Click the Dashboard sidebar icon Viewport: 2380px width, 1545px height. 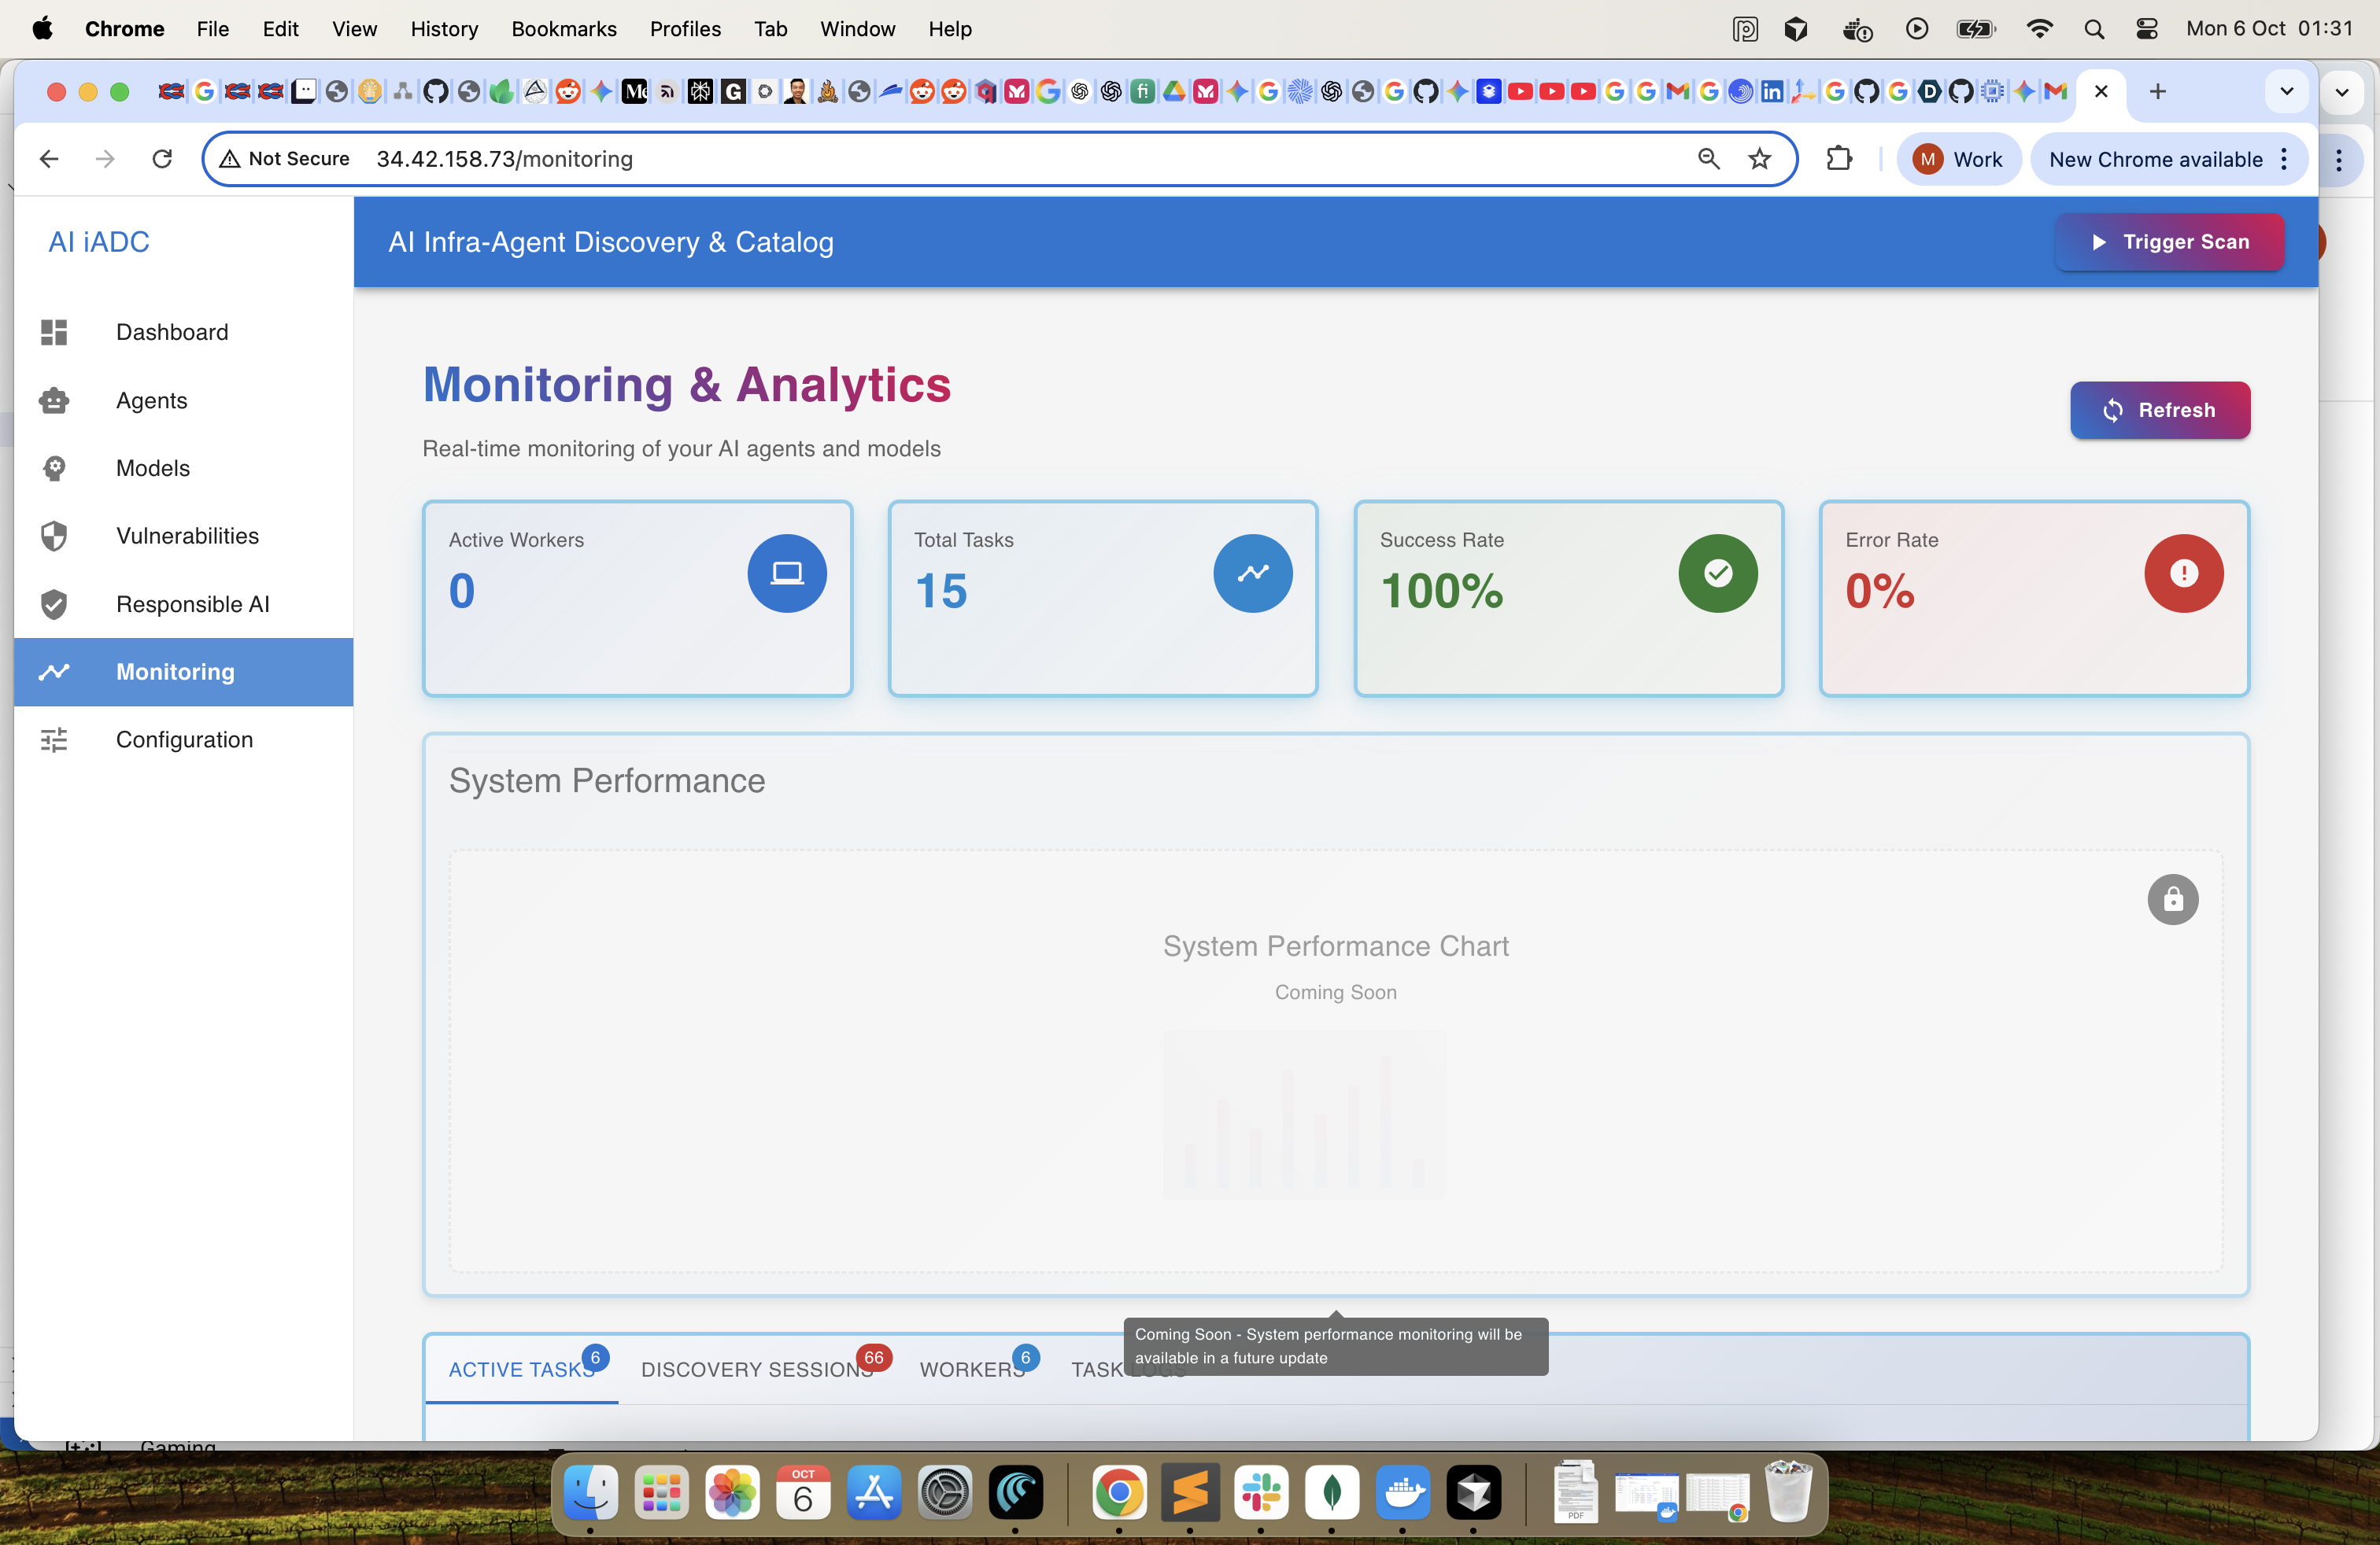[x=54, y=332]
